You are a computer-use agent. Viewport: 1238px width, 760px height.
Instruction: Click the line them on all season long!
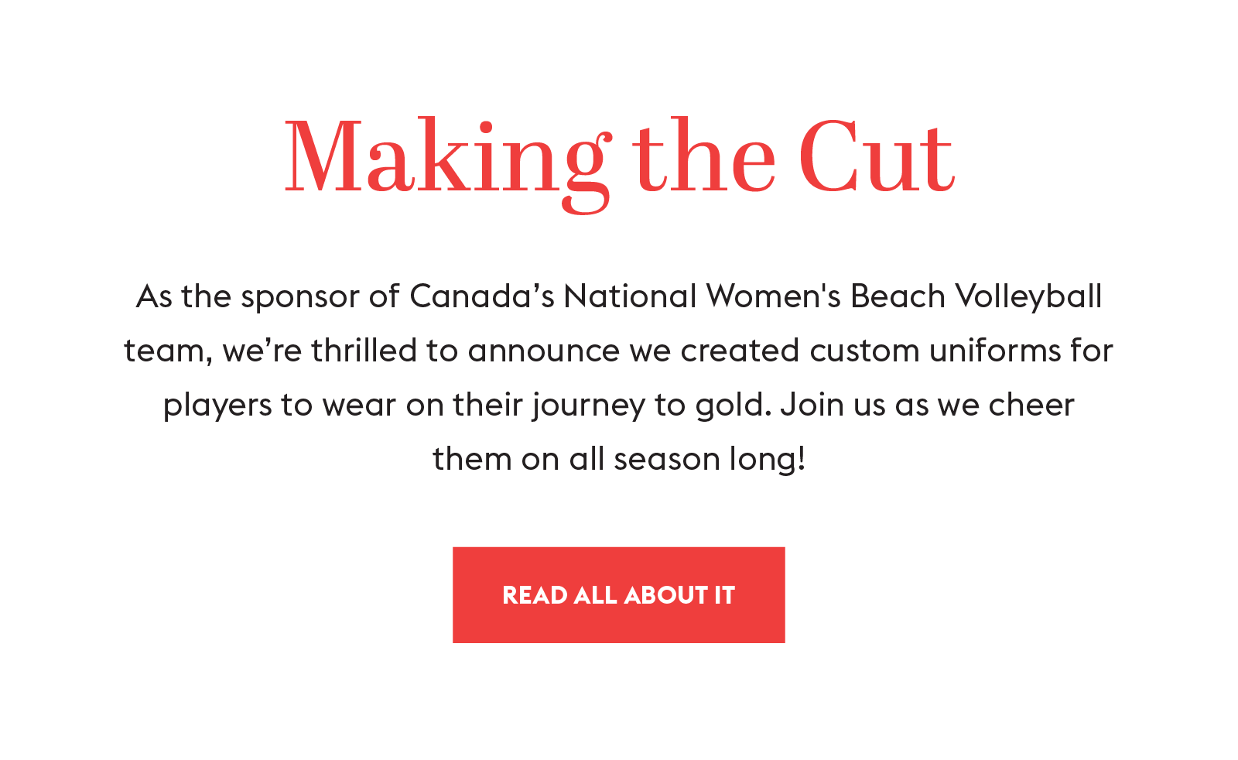click(x=619, y=459)
